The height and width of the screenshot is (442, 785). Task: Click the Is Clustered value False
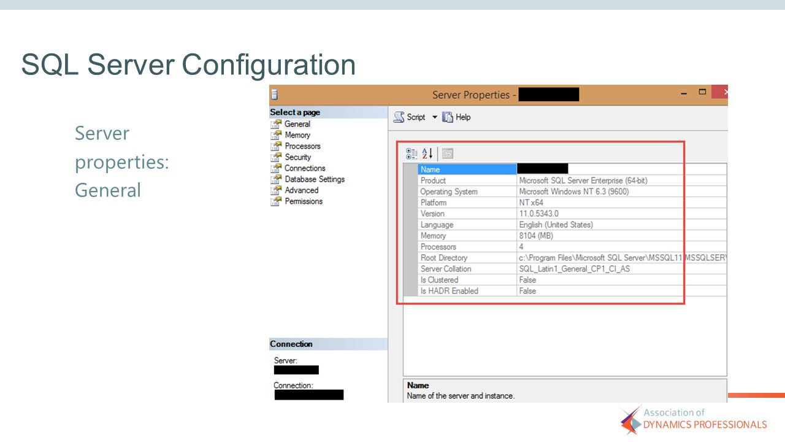pos(527,280)
